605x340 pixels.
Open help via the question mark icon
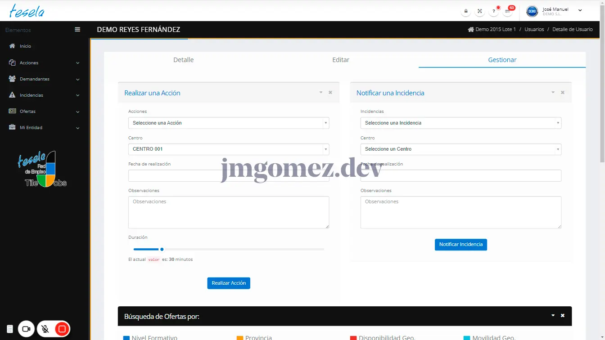pos(494,11)
